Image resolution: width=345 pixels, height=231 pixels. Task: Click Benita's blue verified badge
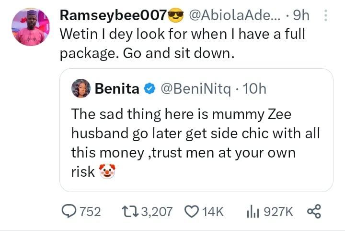coord(149,89)
